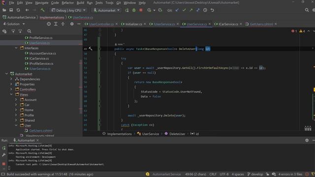Viewport: 315px width, 177px height.
Task: Click the Run panel rerun icon
Action: pos(4,148)
